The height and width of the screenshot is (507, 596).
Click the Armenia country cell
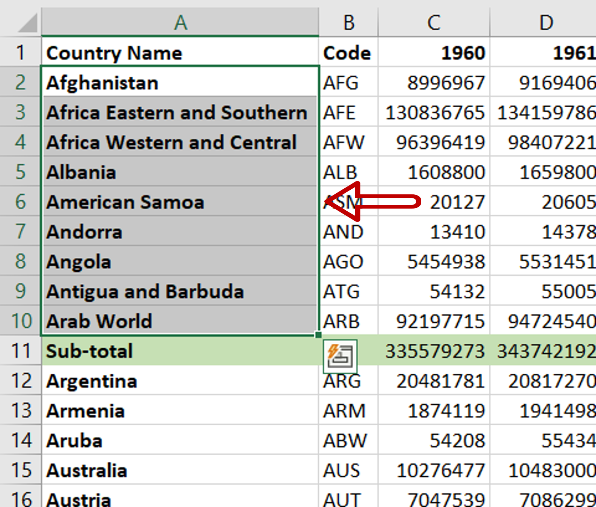point(180,411)
